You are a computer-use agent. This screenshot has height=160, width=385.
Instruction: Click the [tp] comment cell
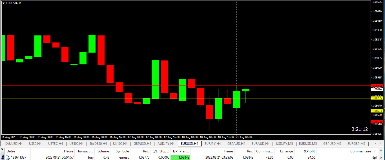click(375, 158)
